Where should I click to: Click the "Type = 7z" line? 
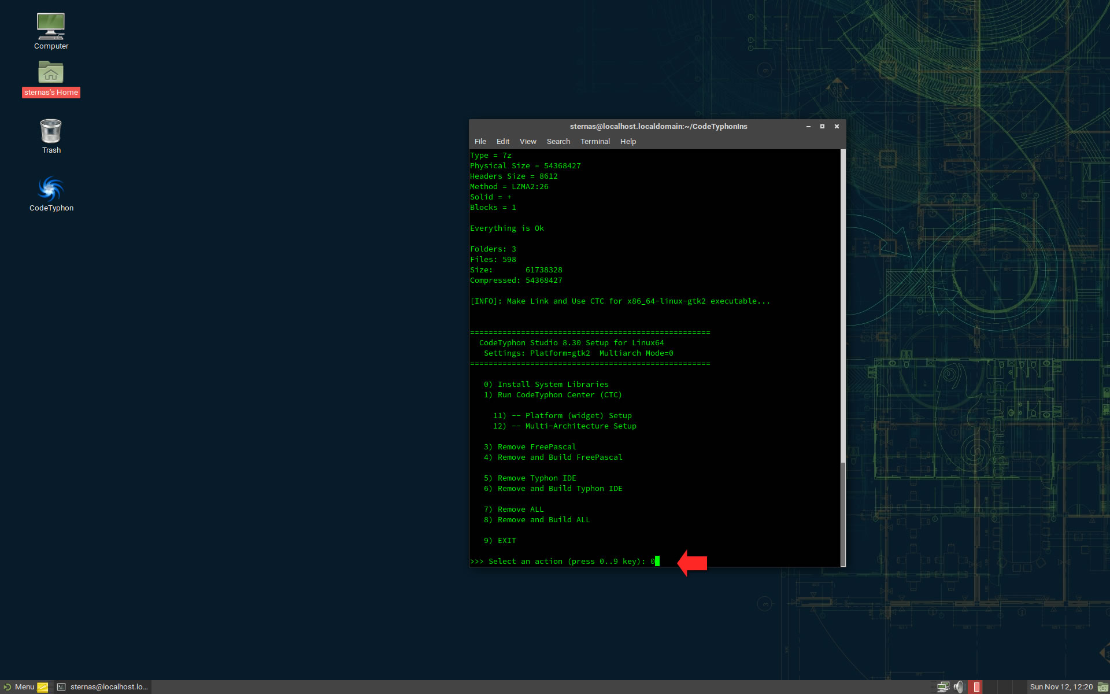[490, 156]
